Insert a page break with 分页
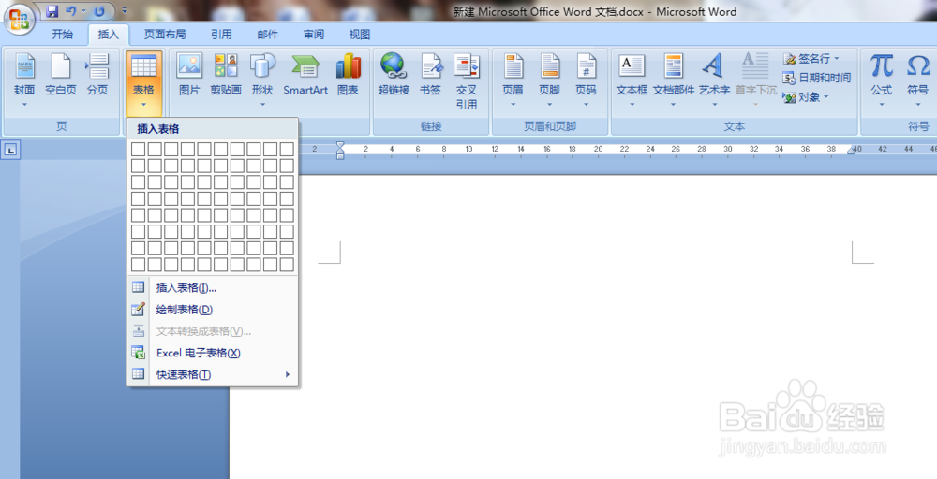The height and width of the screenshot is (479, 937). tap(97, 75)
